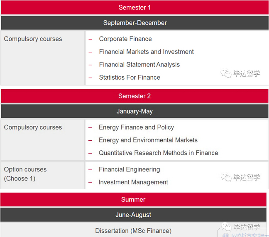The width and height of the screenshot is (269, 237).
Task: Open Financial Markets and Investment course
Action: click(x=147, y=52)
